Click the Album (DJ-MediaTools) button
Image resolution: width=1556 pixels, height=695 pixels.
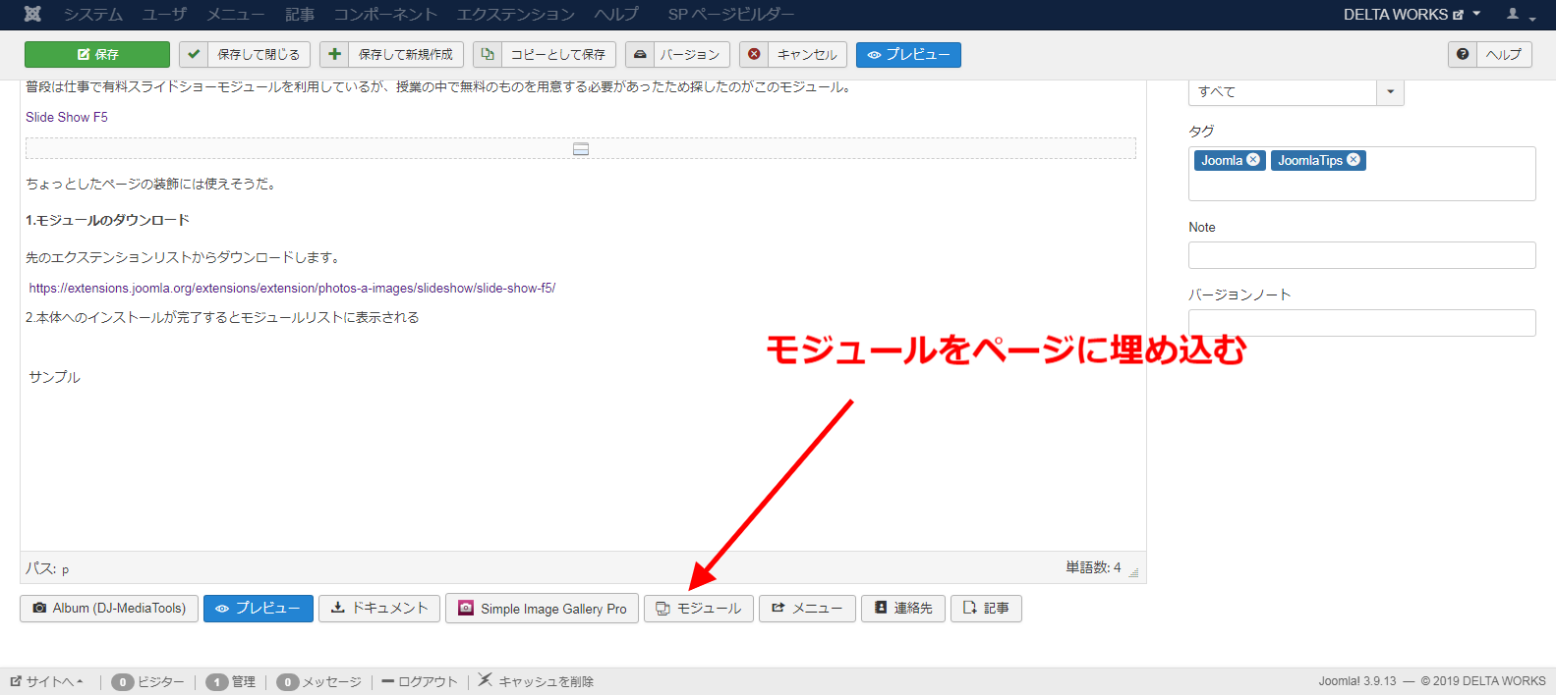[x=109, y=609]
